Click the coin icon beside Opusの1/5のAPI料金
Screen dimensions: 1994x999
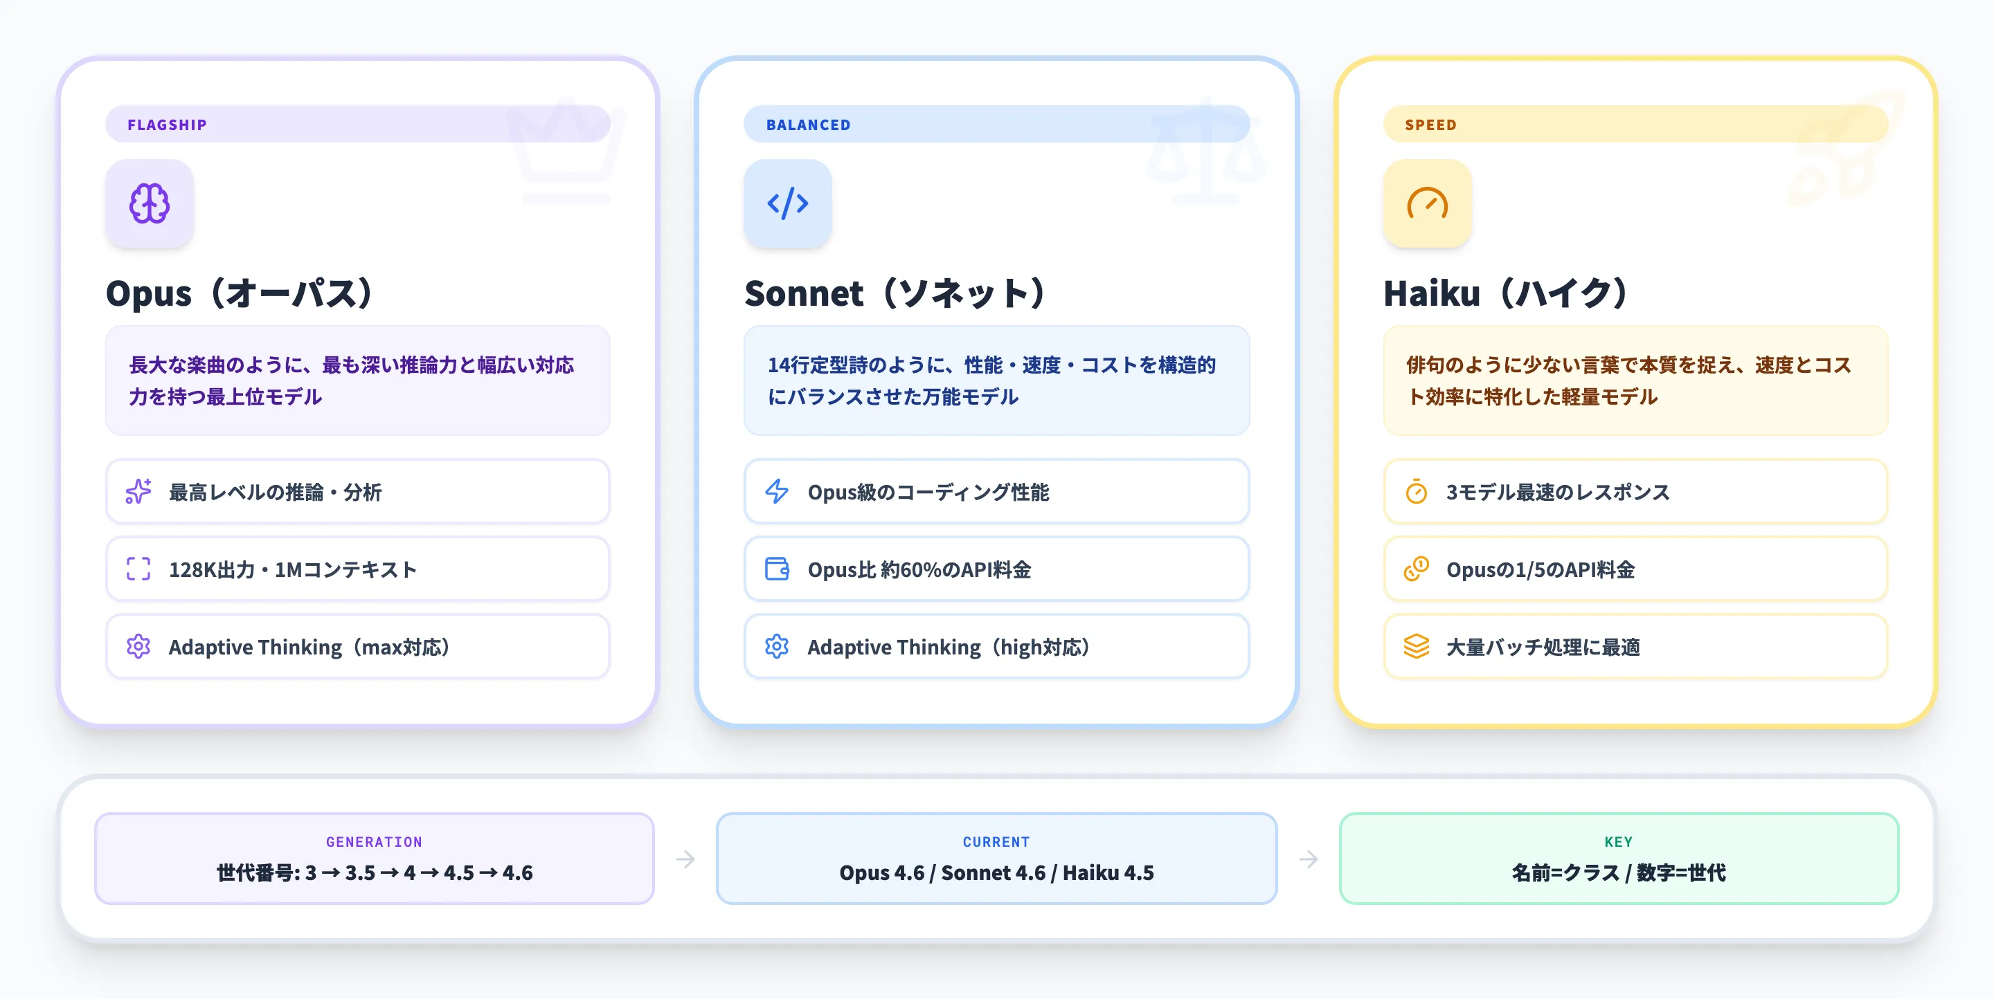pyautogui.click(x=1416, y=569)
